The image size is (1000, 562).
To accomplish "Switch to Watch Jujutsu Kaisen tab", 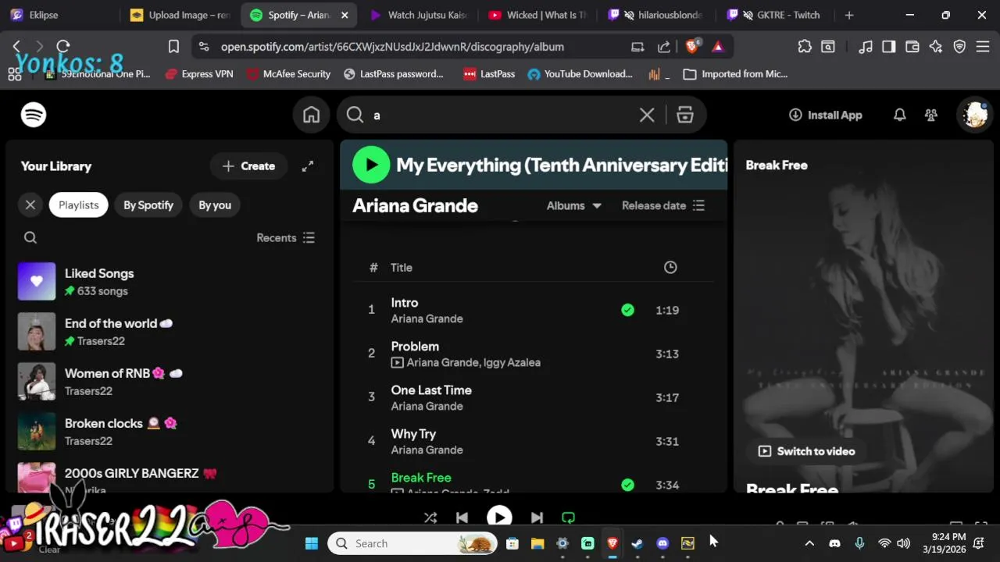I will [x=418, y=15].
